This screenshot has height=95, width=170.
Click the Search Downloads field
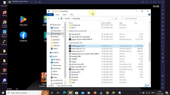click(x=134, y=19)
